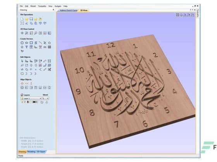This screenshot has width=217, height=162.
Task: Select the Draw Rectangle vector tool
Action: point(31,43)
